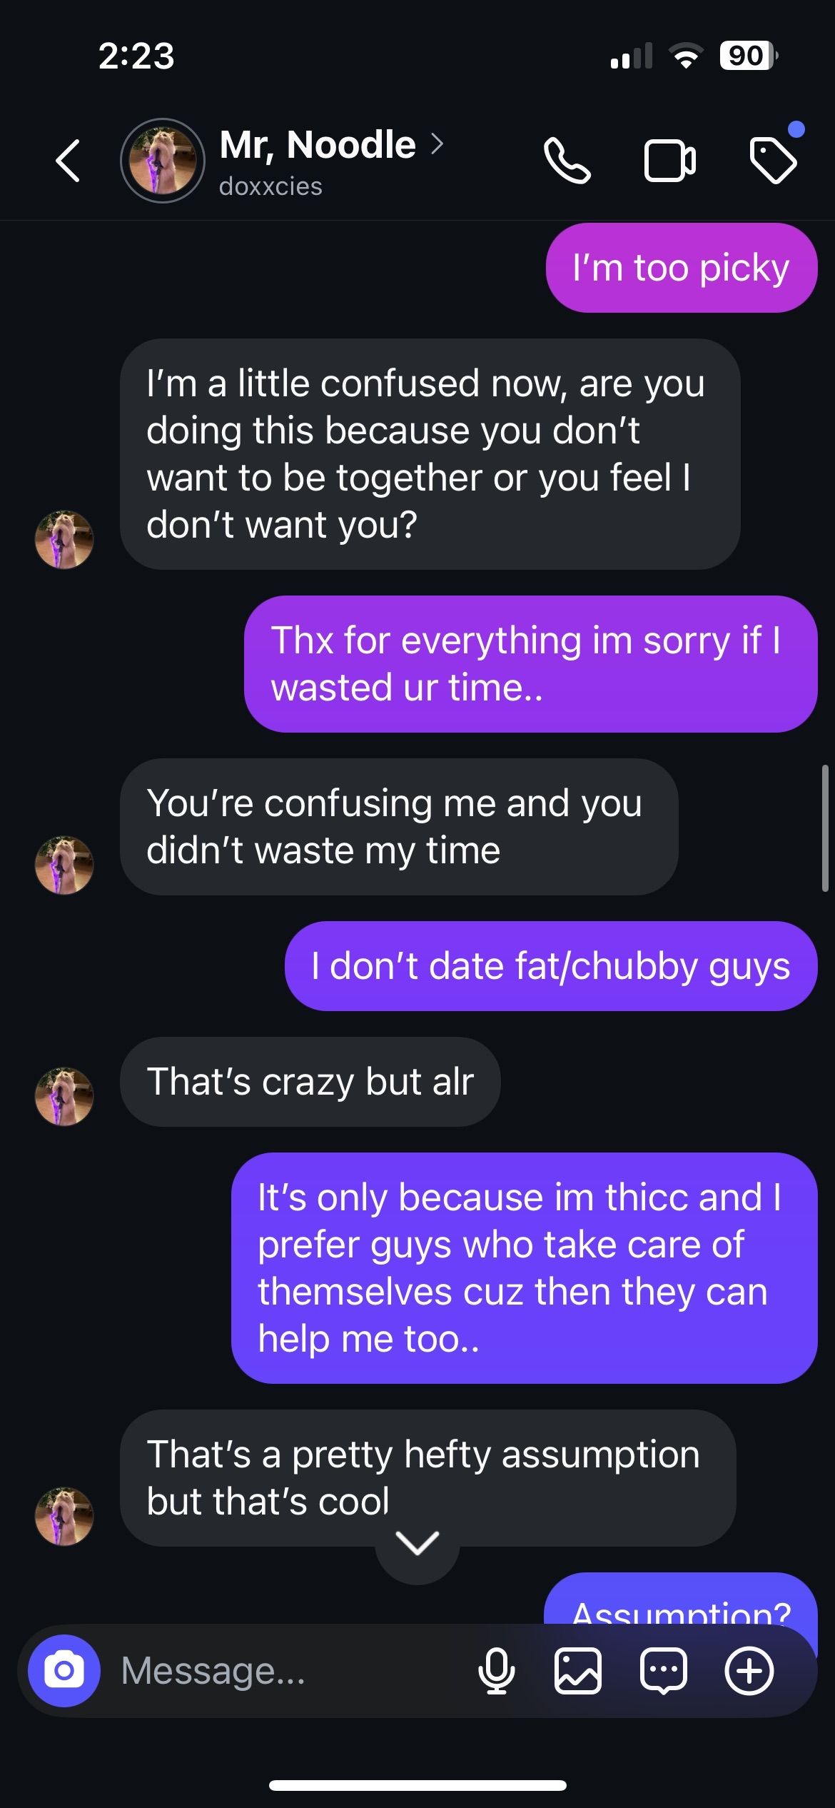Tap the "I don't date fat/chubby guys" bubble
This screenshot has width=835, height=1808.
(x=551, y=966)
